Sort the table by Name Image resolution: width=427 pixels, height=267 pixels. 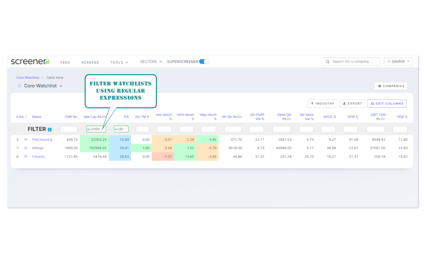tap(37, 117)
